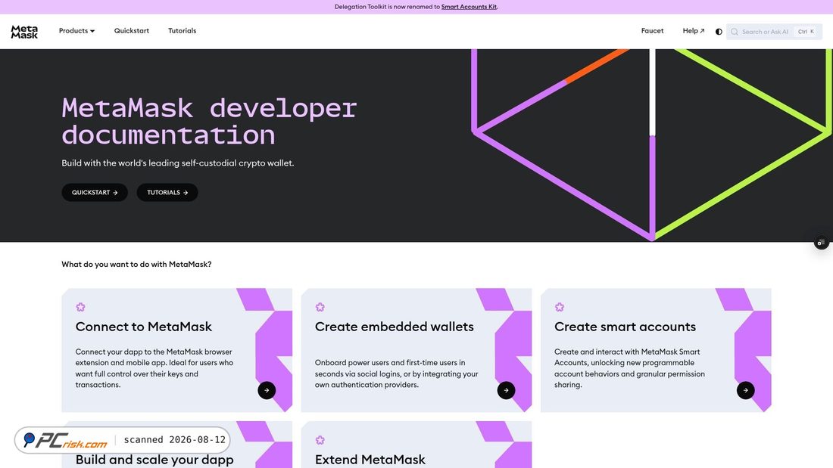Click the heading 'MetaMask developer documentation'
The width and height of the screenshot is (833, 468).
[x=209, y=122]
